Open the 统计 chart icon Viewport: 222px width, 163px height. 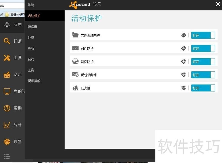[x=7, y=125]
